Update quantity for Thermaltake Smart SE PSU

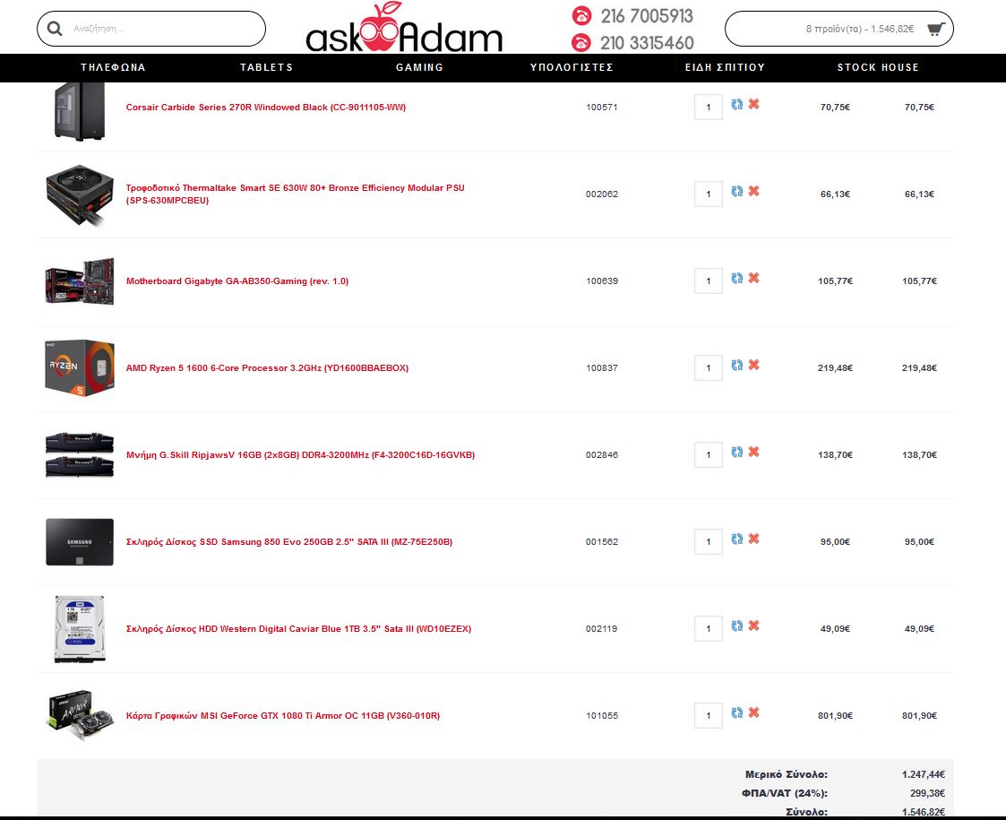click(x=737, y=191)
